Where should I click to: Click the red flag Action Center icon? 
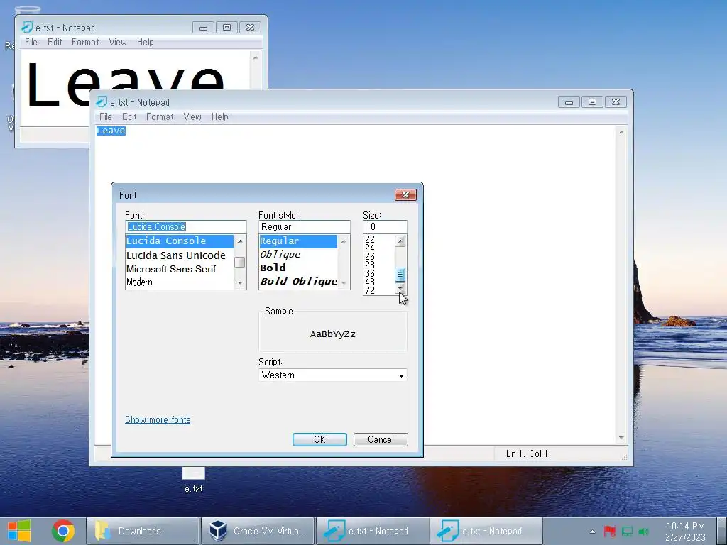pos(609,532)
